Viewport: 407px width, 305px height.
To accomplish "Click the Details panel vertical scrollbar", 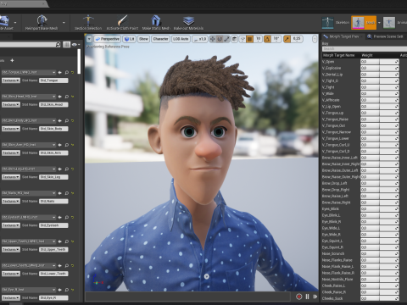I will point(79,62).
